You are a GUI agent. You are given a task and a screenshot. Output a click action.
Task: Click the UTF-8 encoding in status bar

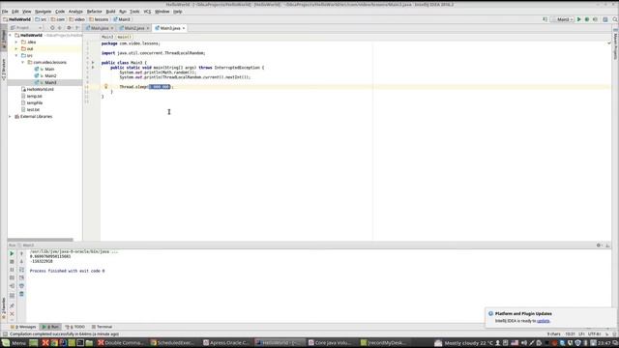click(x=595, y=334)
